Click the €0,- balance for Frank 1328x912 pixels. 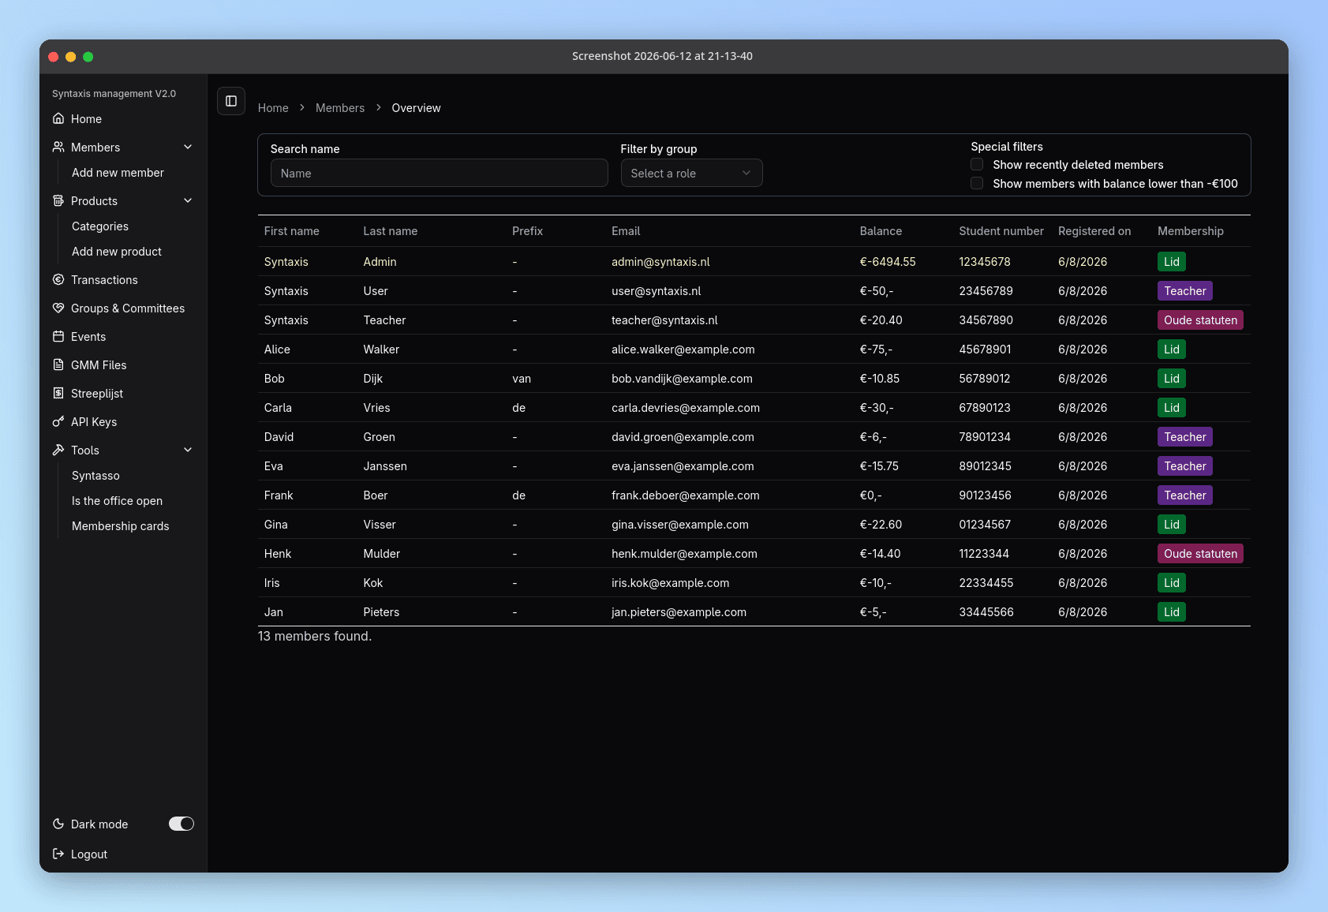pos(871,495)
